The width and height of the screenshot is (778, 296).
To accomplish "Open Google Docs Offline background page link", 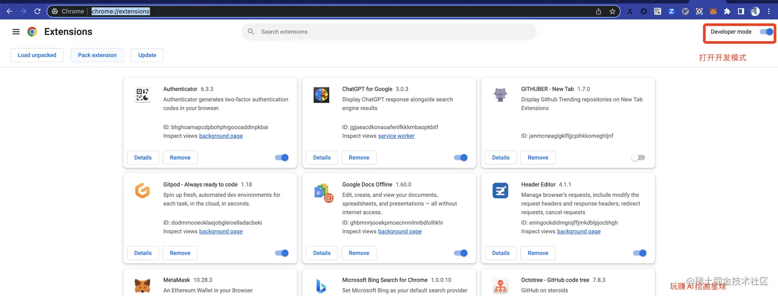I will (x=400, y=232).
